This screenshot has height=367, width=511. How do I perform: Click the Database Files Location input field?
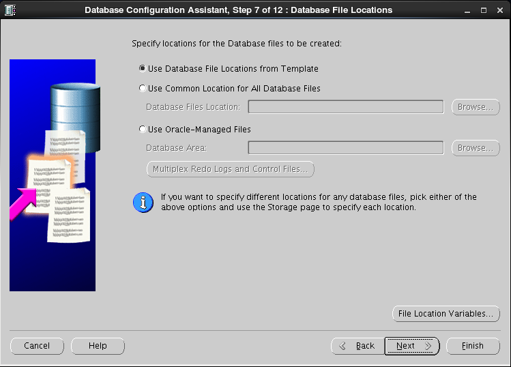coord(346,107)
